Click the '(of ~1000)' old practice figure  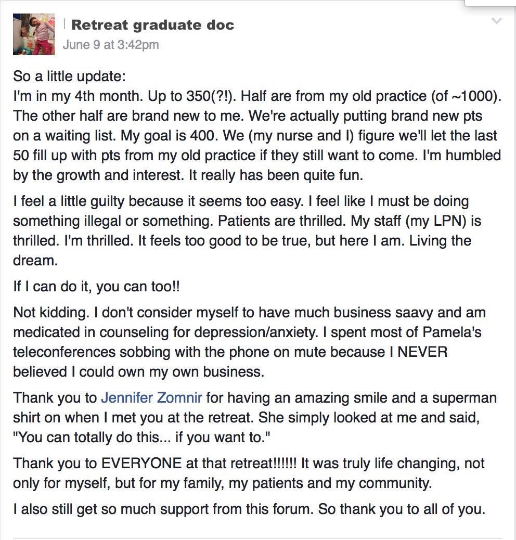466,96
